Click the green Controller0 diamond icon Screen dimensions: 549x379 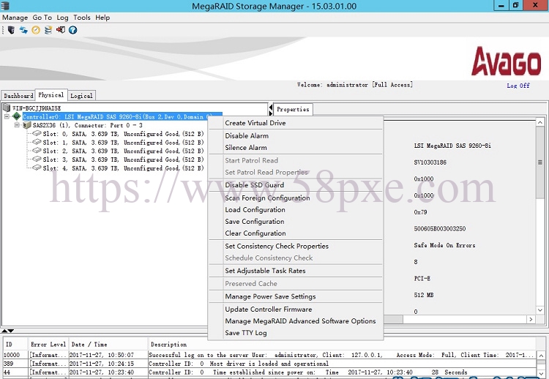click(16, 116)
